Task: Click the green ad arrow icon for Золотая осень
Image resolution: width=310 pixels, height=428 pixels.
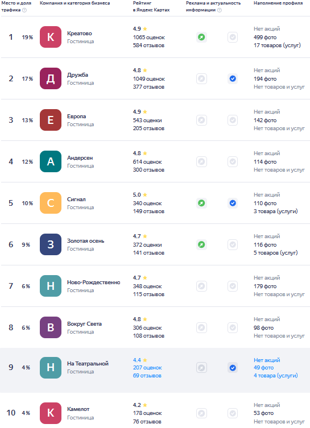Action: pyautogui.click(x=201, y=244)
